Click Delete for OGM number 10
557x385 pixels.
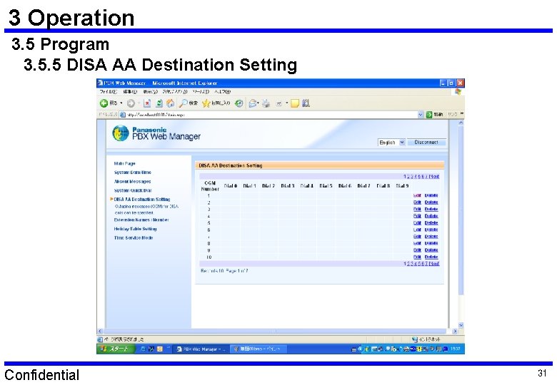(431, 257)
